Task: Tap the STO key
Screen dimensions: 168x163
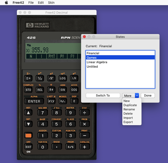Action: tap(28, 90)
